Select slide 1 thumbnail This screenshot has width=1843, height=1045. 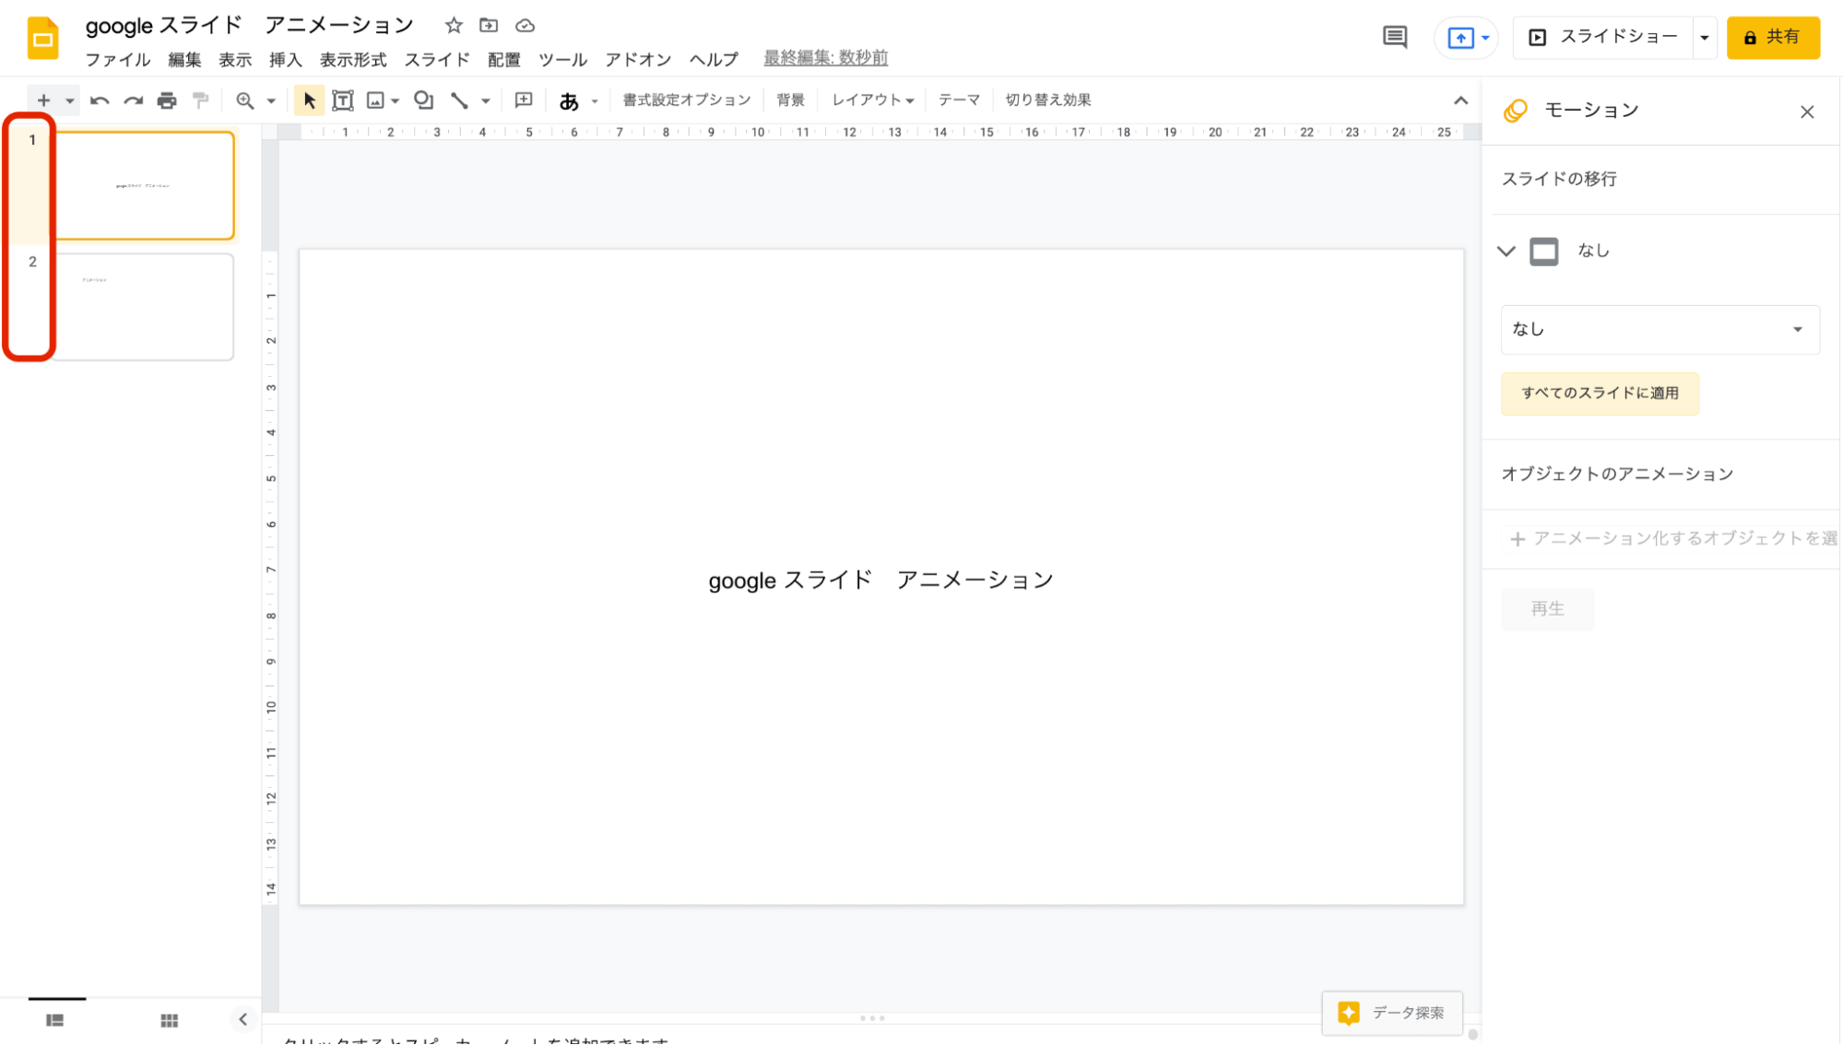[x=146, y=186]
